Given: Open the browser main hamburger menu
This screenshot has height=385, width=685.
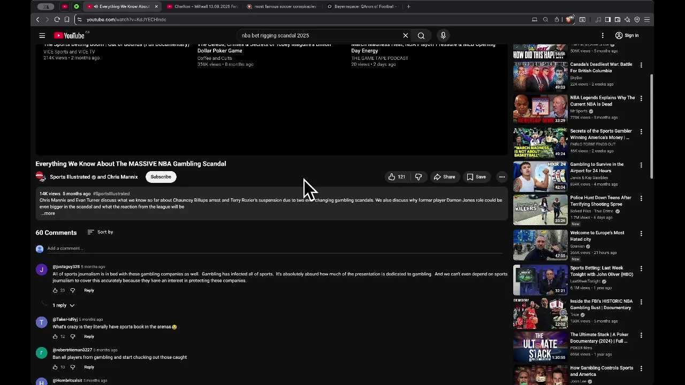Looking at the screenshot, I should (647, 19).
